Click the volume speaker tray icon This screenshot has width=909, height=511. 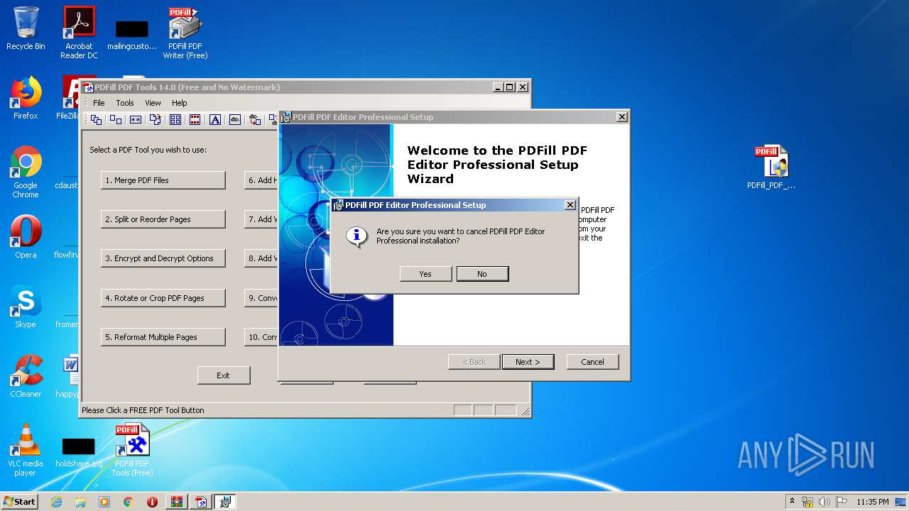click(x=824, y=502)
